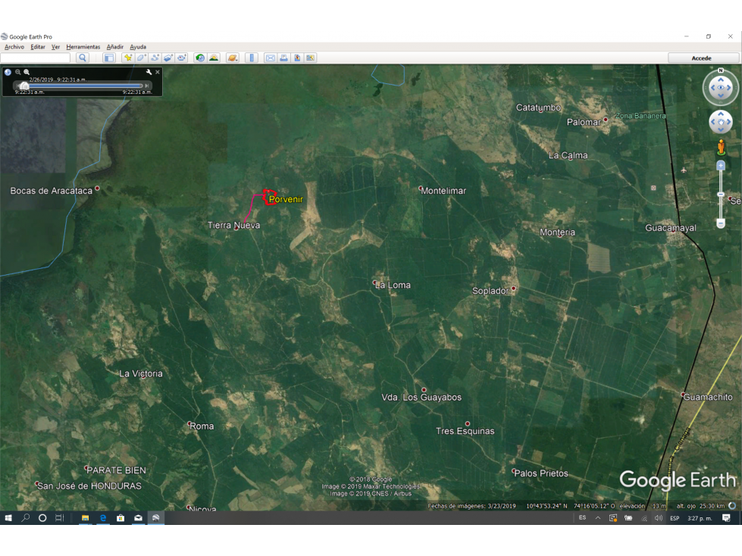Open time slider wrench options
742x556 pixels.
tap(149, 72)
